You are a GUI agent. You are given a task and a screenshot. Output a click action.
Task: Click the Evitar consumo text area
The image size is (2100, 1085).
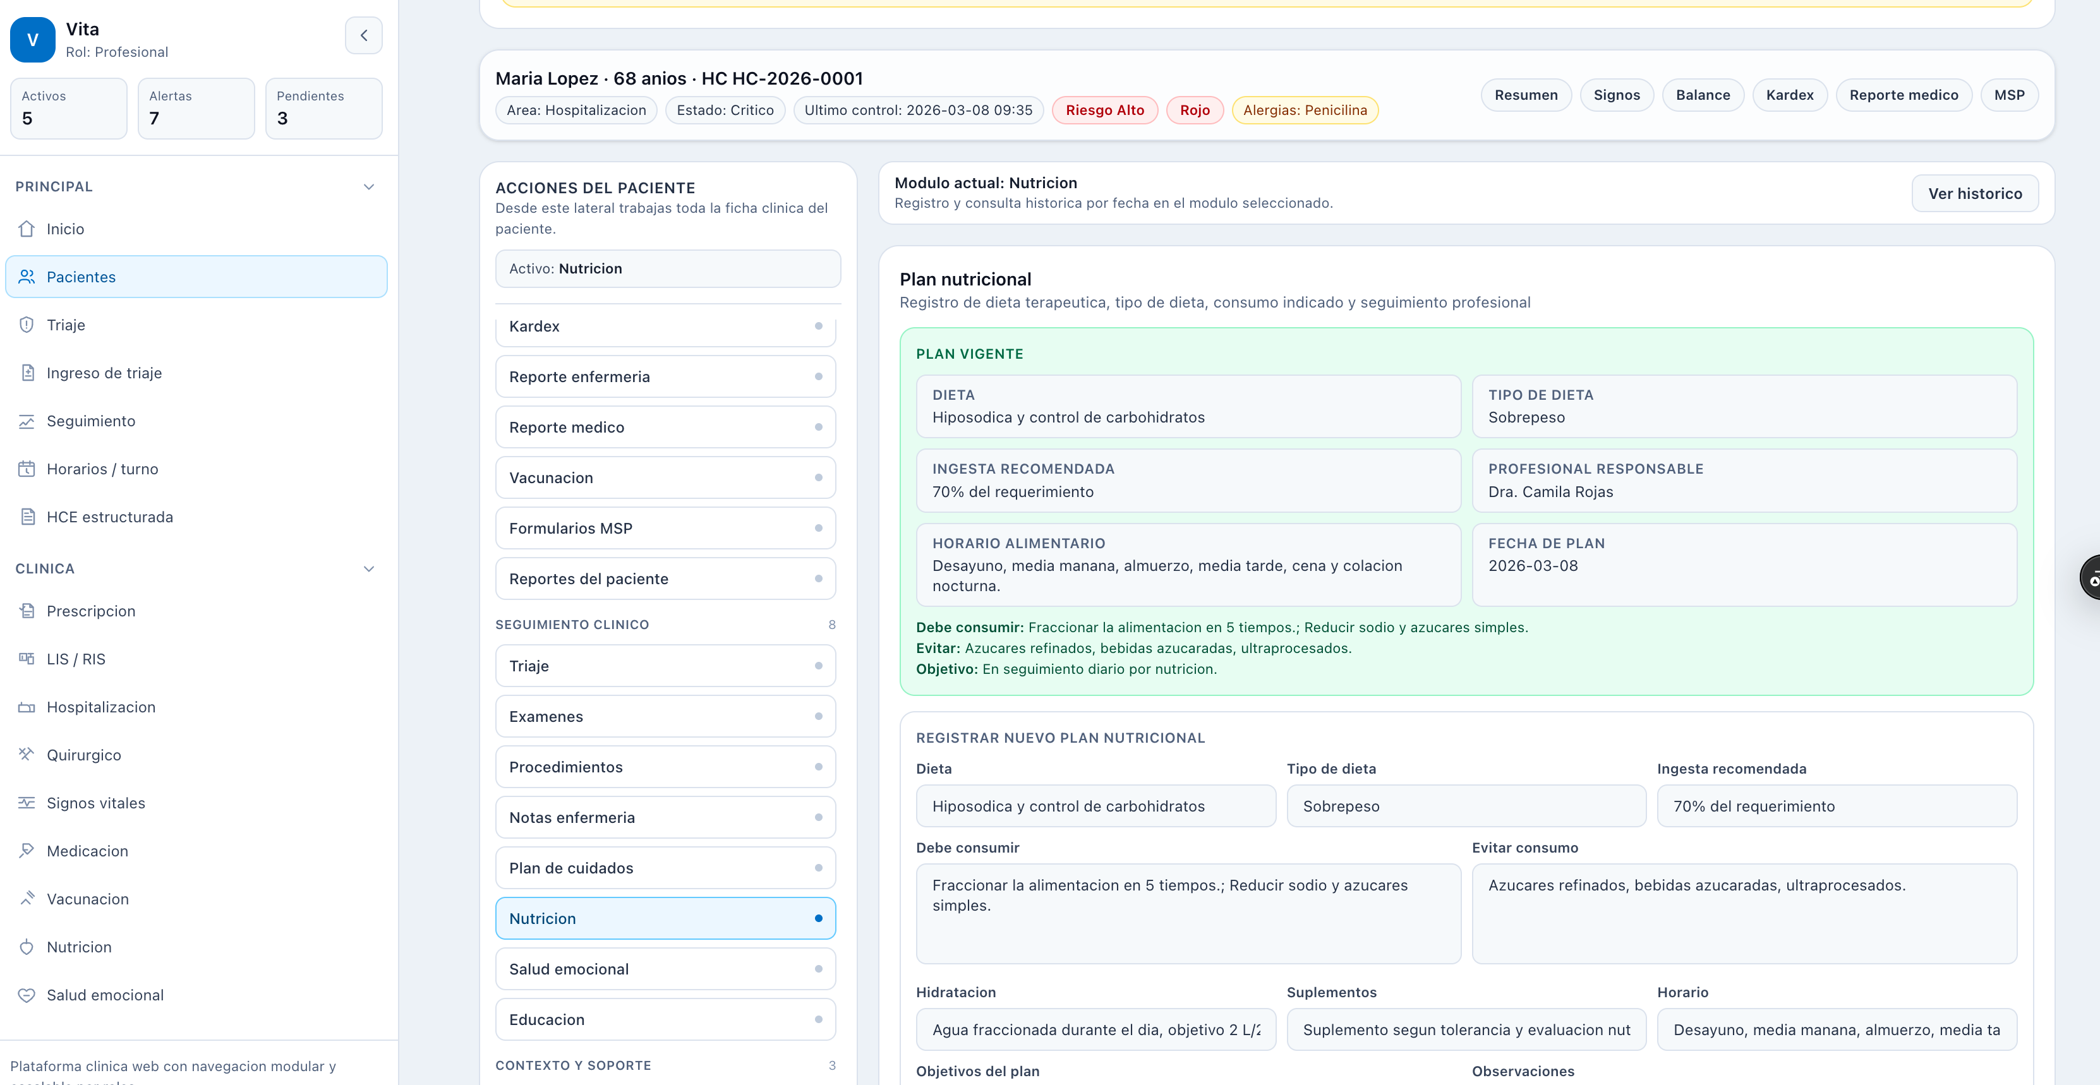[x=1744, y=914]
